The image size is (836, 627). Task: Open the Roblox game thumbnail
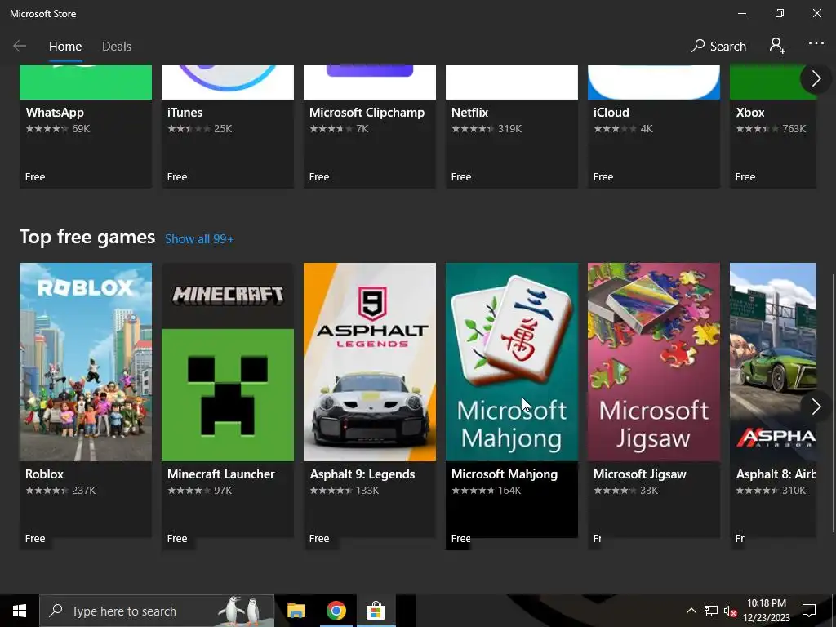(86, 362)
